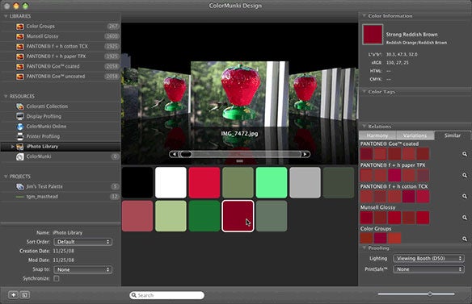Viewport: 472px width, 304px height.
Task: Open the Lighting Viewing Booth dropdown
Action: [428, 258]
